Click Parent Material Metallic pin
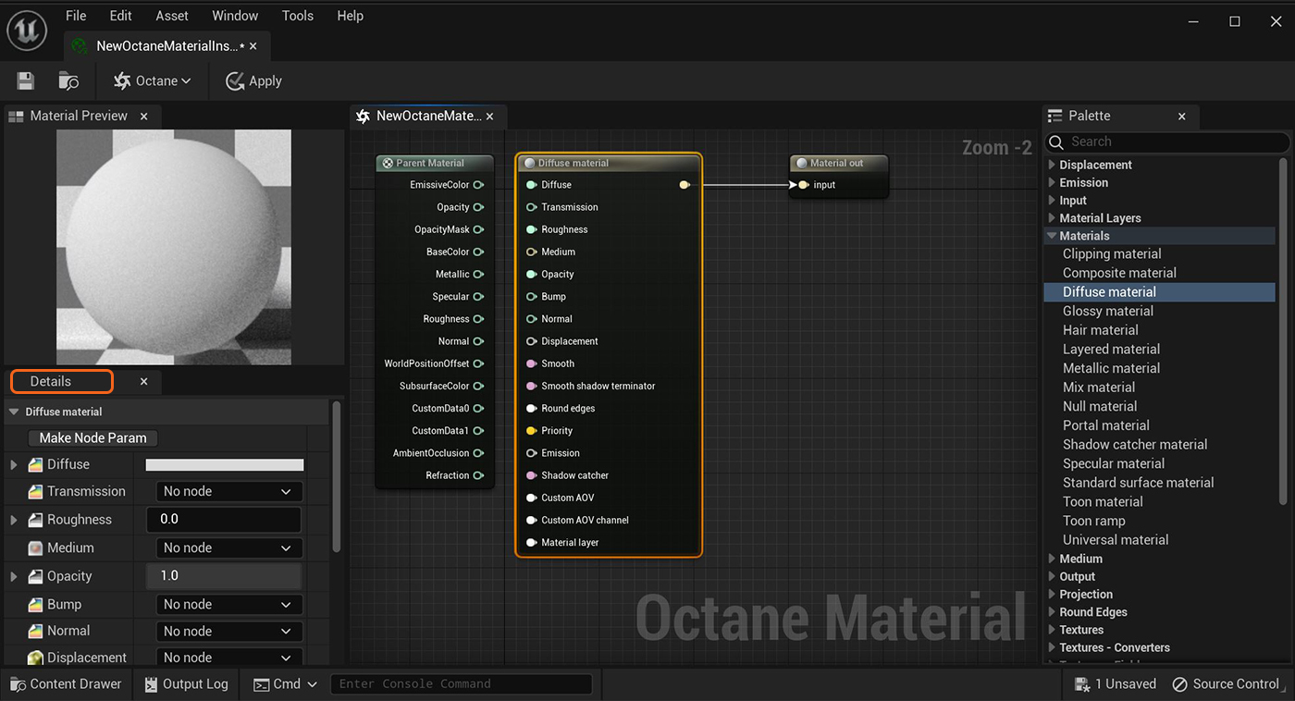The image size is (1295, 701). [478, 274]
